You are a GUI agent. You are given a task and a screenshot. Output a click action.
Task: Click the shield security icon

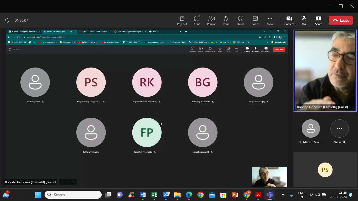[7, 20]
